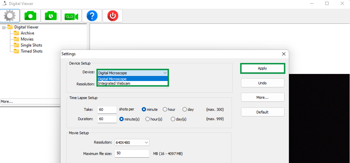Open the Timed Shots folder
Image resolution: width=350 pixels, height=163 pixels.
31,51
